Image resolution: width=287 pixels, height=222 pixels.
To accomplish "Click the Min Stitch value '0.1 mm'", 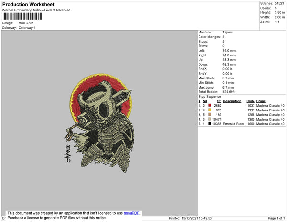I will (228, 83).
